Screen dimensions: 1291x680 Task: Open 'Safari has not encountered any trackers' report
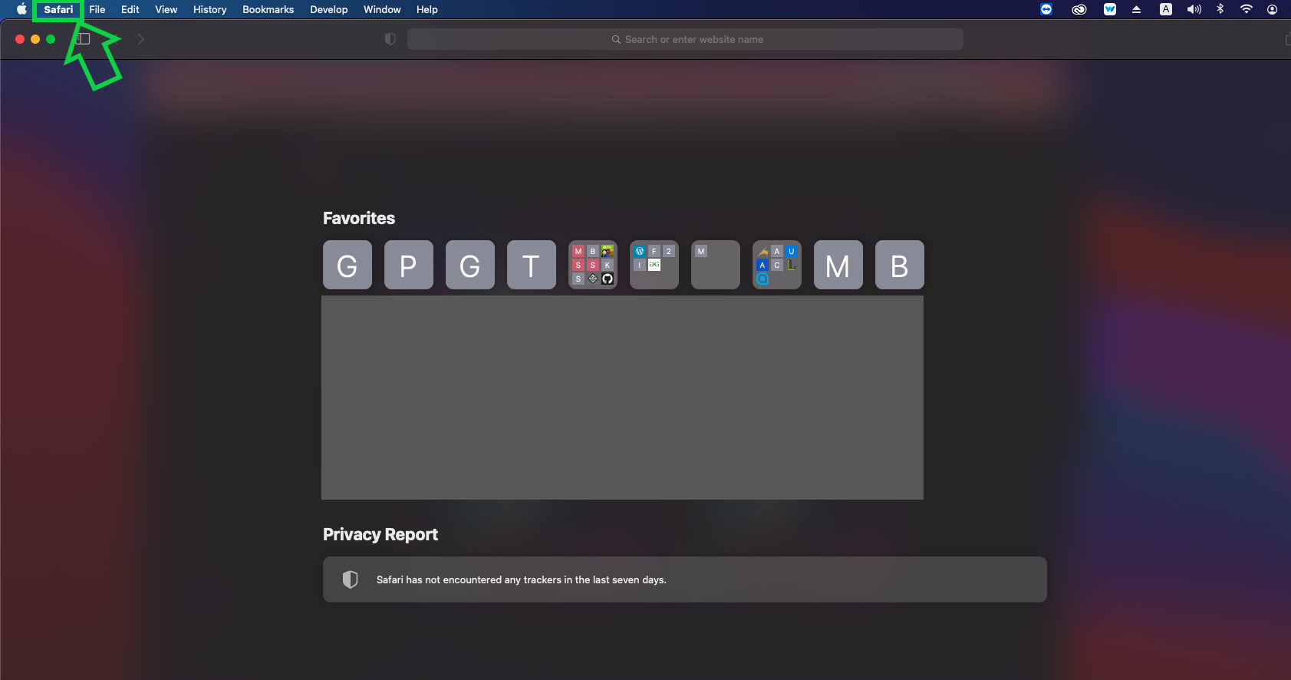coord(685,579)
